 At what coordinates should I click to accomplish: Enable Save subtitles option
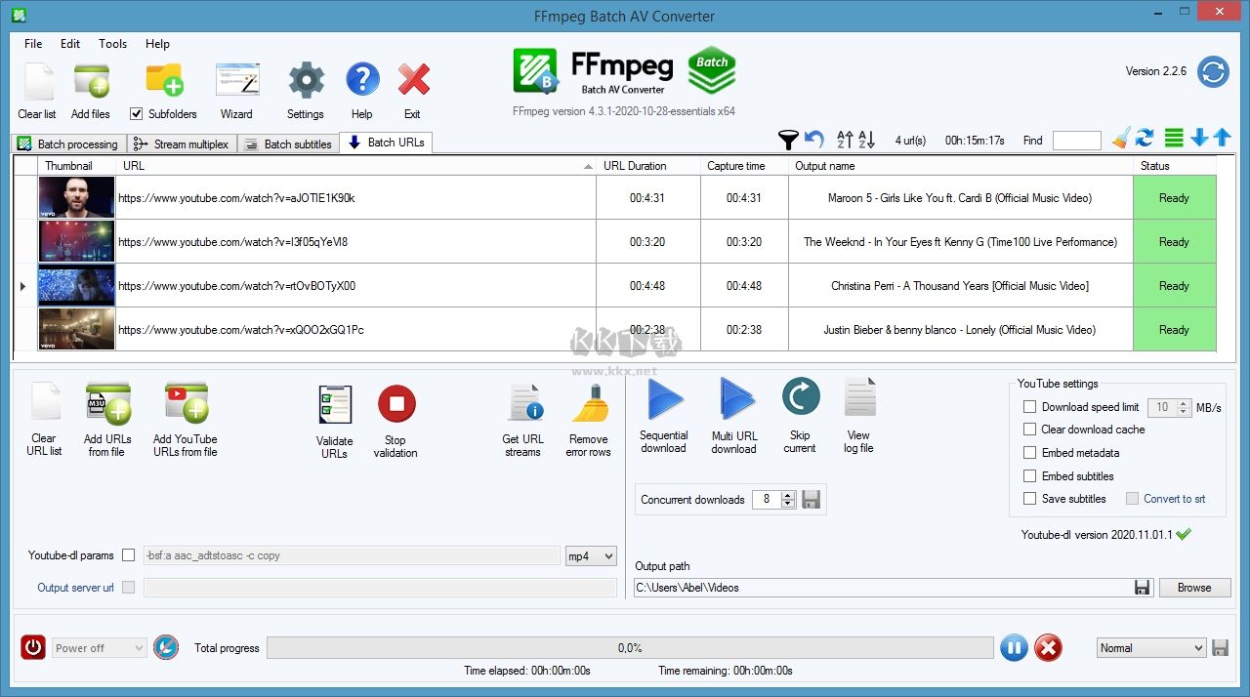coord(1030,499)
